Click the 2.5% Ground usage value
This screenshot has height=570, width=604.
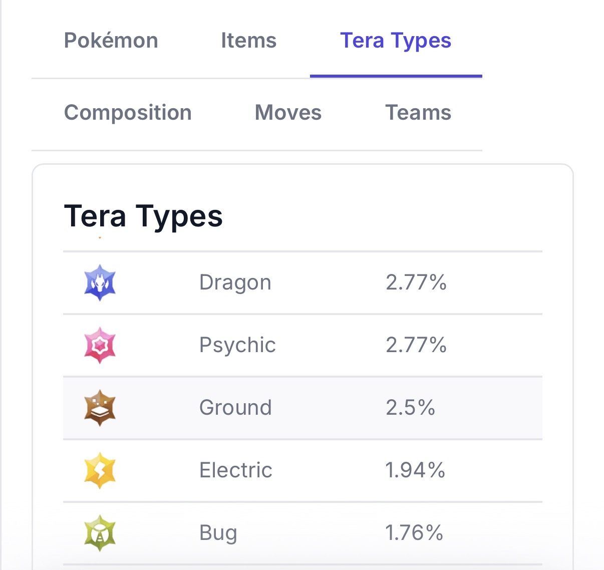(410, 408)
